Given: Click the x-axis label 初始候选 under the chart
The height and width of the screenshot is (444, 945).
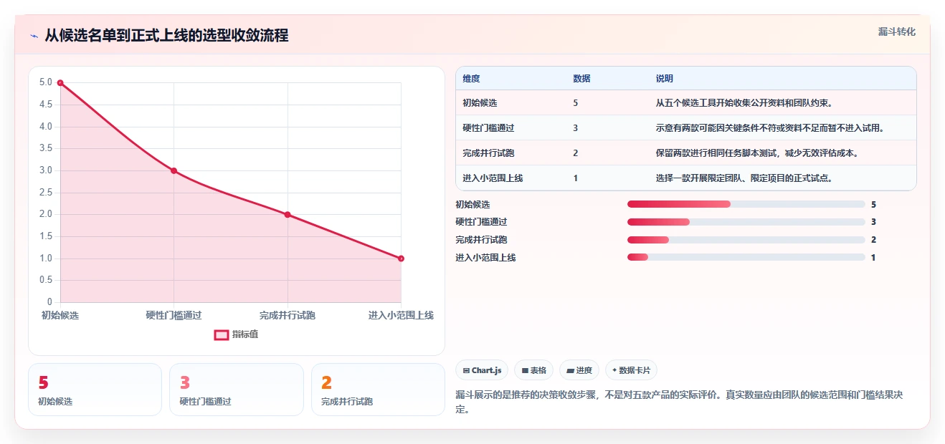Looking at the screenshot, I should pos(60,315).
